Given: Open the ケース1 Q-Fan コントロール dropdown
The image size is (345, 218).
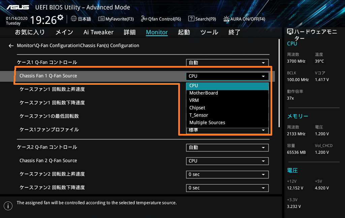Looking at the screenshot, I should click(x=227, y=63).
